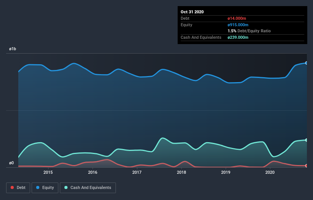Toggle Cash And Equivalents legend button
Image resolution: width=313 pixels, height=200 pixels.
click(88, 188)
